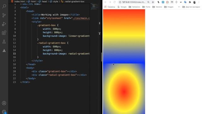Open the Fonts bookmarks folder
The width and height of the screenshot is (202, 114).
[146, 7]
